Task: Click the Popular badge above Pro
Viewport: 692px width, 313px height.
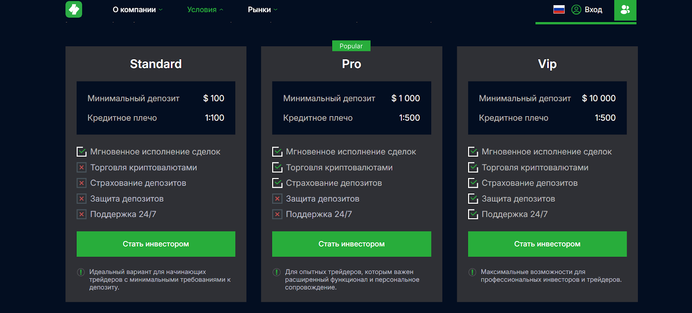Action: [x=351, y=46]
